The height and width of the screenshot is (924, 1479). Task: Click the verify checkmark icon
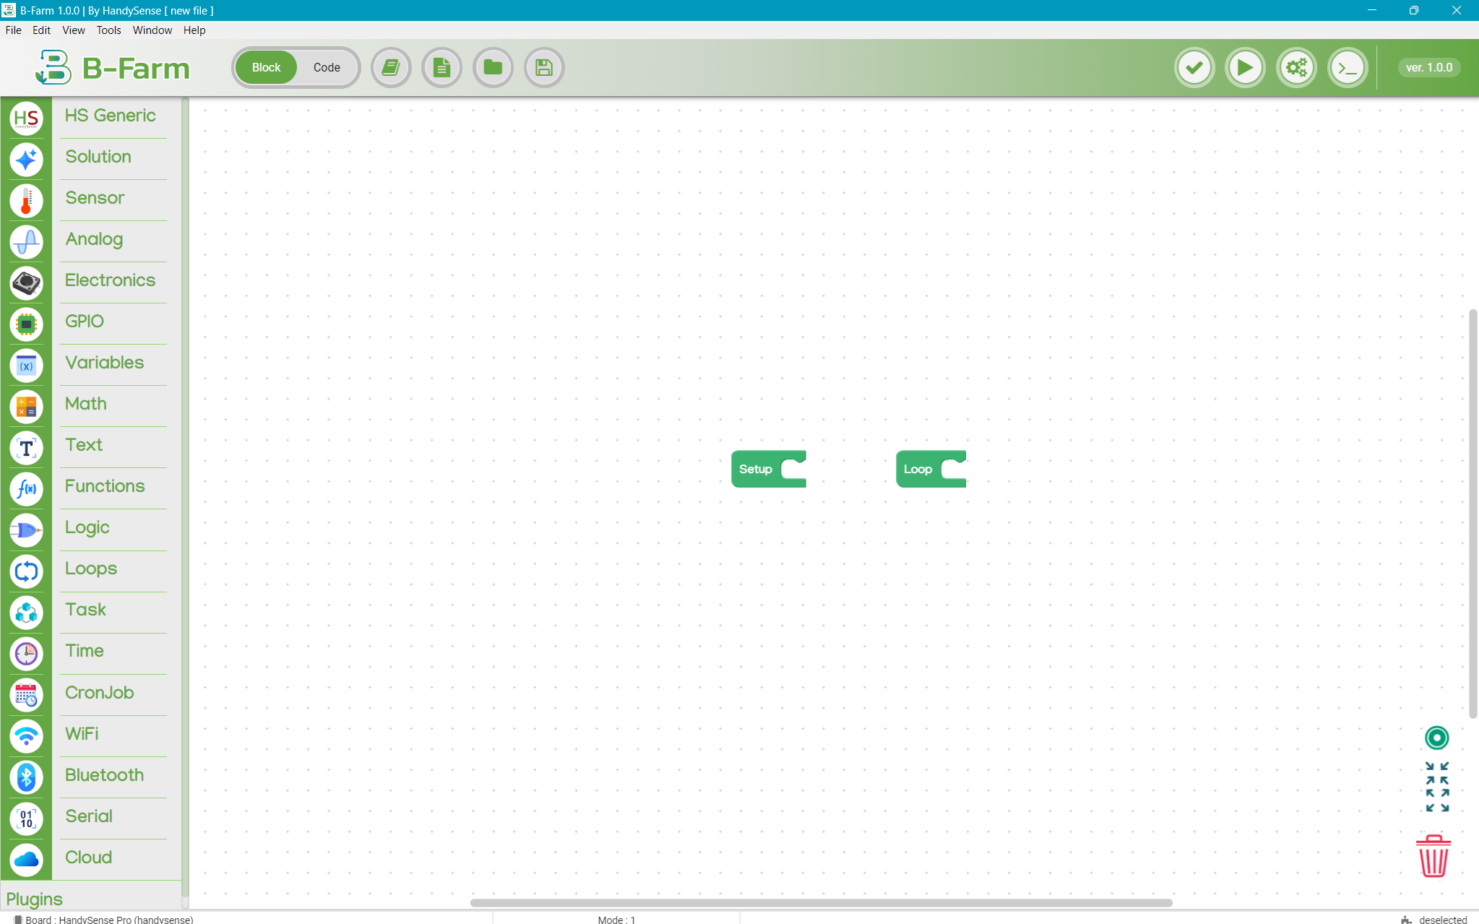click(1194, 68)
